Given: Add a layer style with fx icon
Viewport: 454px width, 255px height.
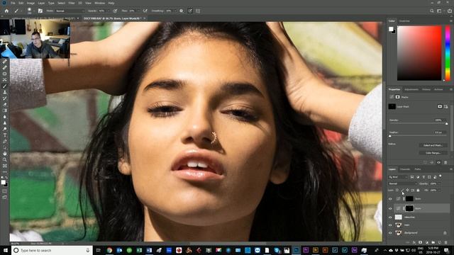Looking at the screenshot, I should [414, 242].
